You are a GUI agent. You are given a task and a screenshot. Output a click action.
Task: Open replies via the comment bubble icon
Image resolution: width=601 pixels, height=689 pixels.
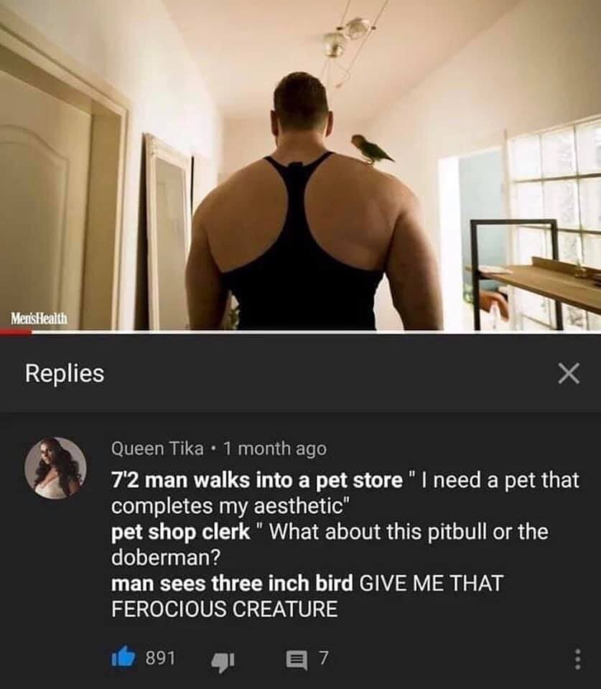coord(297,660)
